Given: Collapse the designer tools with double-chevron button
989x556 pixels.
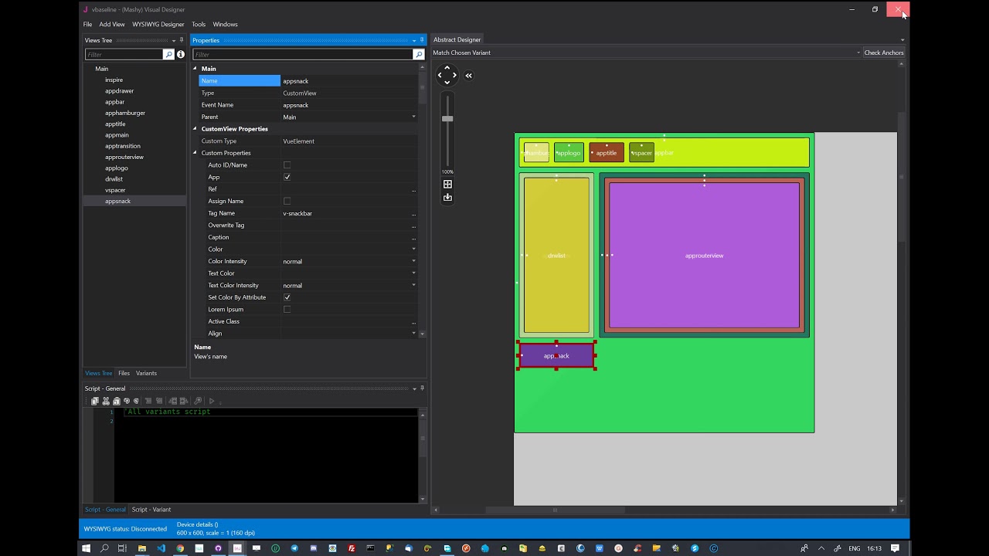Looking at the screenshot, I should pyautogui.click(x=468, y=76).
